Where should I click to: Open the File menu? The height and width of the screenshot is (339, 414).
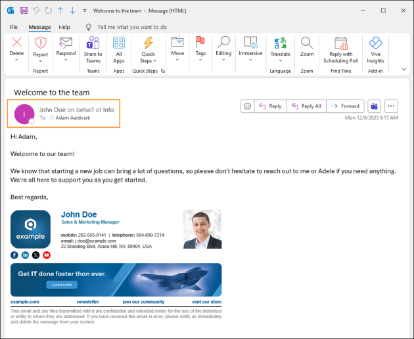point(13,27)
